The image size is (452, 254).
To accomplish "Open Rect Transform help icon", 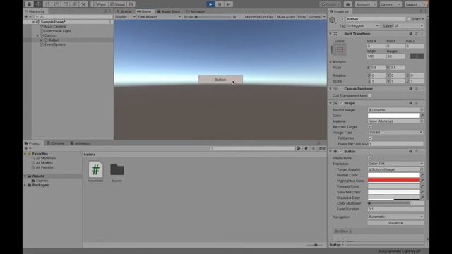I will 411,34.
